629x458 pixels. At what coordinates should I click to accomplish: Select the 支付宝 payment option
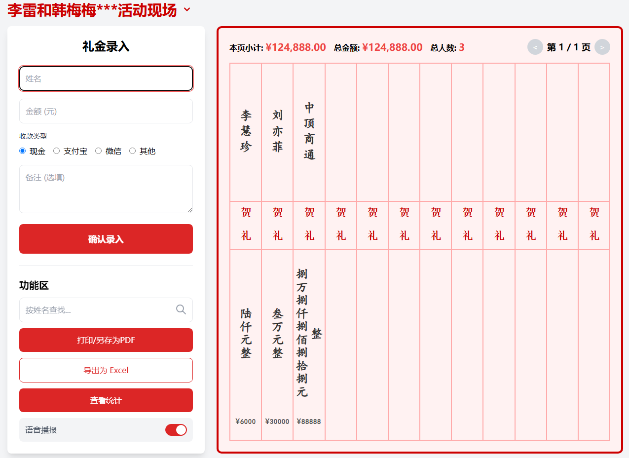[x=57, y=151]
